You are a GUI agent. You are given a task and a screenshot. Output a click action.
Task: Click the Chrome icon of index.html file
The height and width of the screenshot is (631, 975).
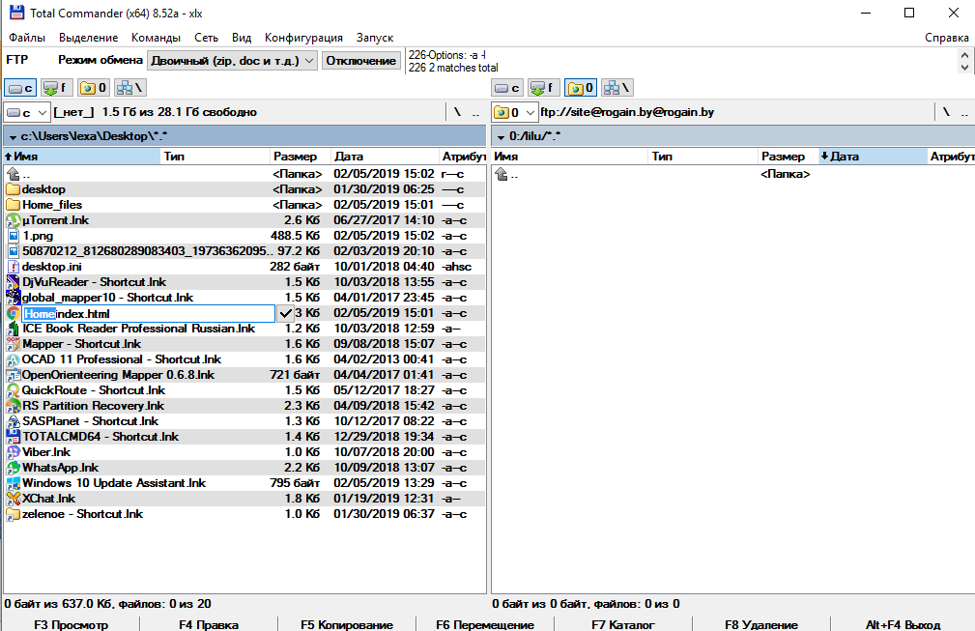pyautogui.click(x=14, y=313)
